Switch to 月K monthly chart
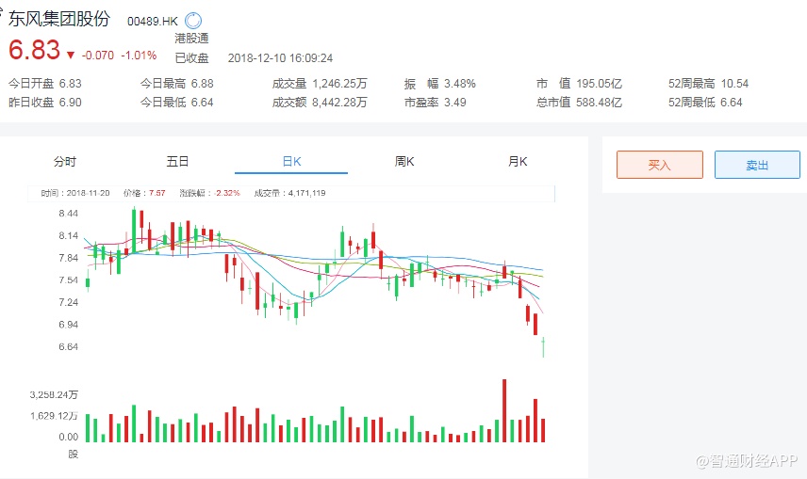Image resolution: width=807 pixels, height=479 pixels. pos(518,162)
